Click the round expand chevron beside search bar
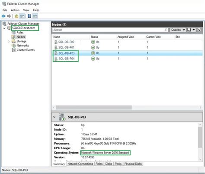Screen dimensions: 205x174 tap(199, 30)
